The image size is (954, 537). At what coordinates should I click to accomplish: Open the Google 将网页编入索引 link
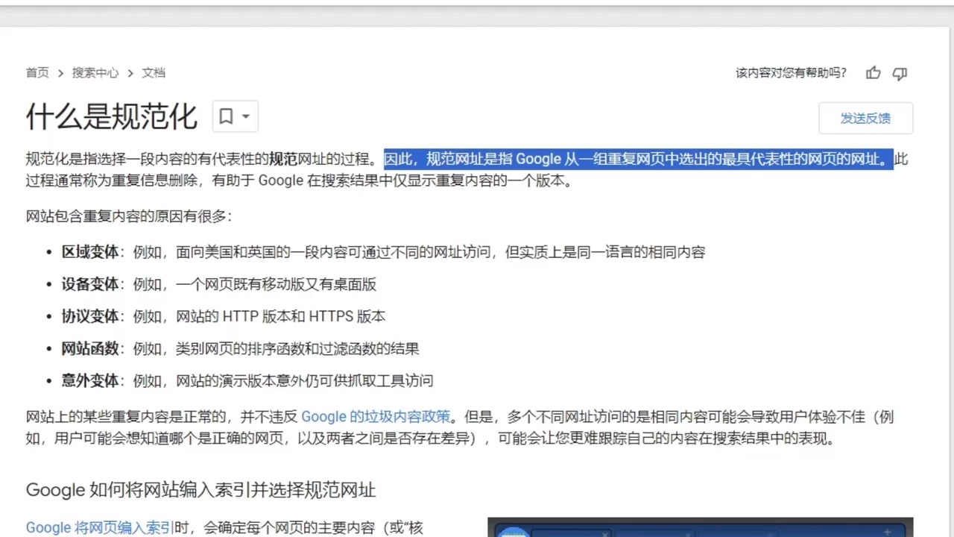point(100,528)
